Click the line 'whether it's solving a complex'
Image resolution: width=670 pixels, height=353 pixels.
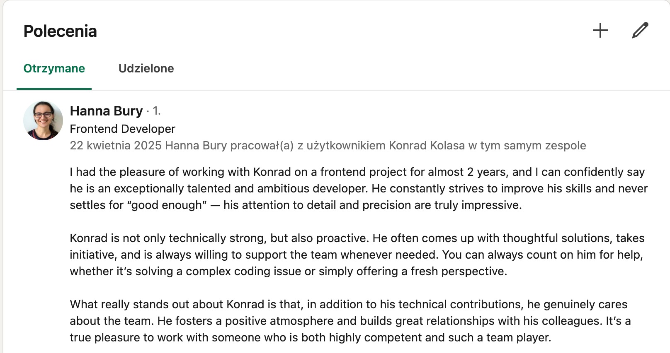point(288,271)
